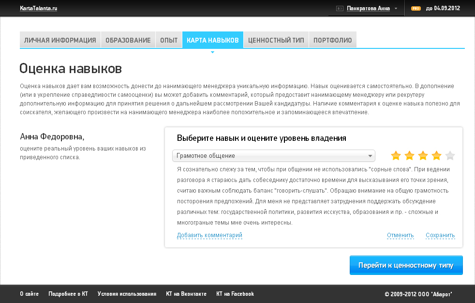The width and height of the screenshot is (475, 303).
Task: Open the Панкратова Анна user menu arrow
Action: coord(396,9)
